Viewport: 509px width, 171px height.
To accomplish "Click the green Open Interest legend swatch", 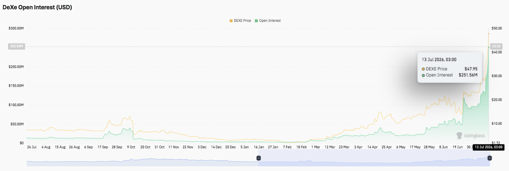I will click(256, 21).
